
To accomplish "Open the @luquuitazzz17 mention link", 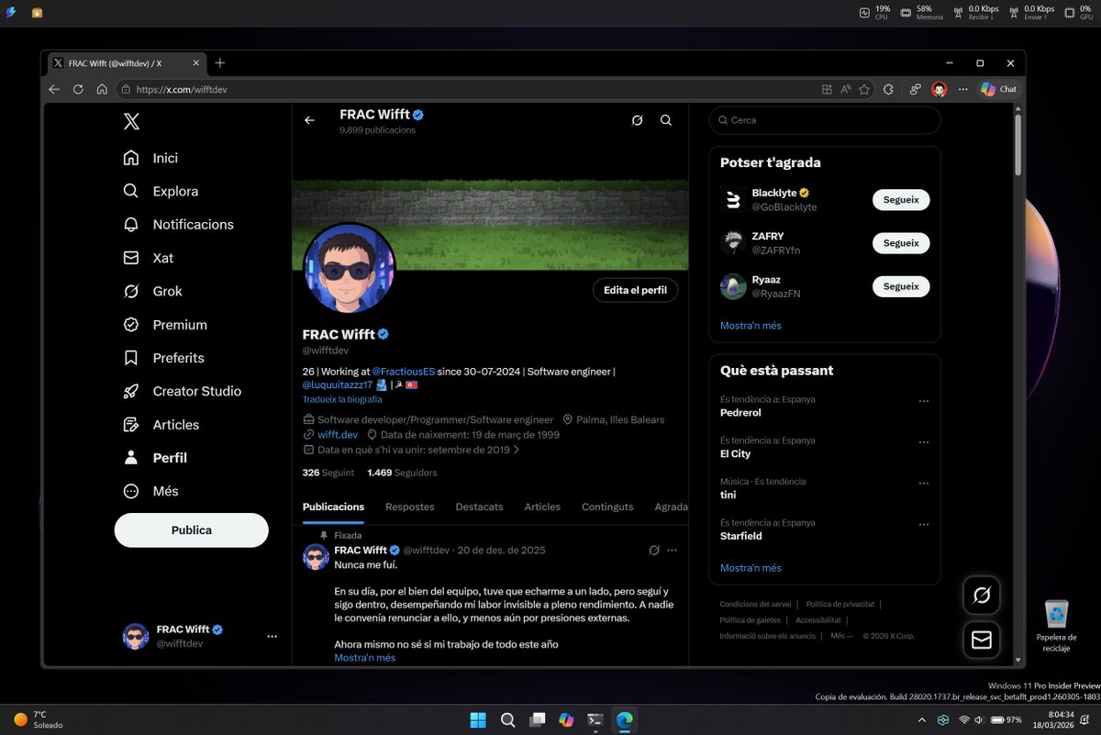I will tap(338, 384).
